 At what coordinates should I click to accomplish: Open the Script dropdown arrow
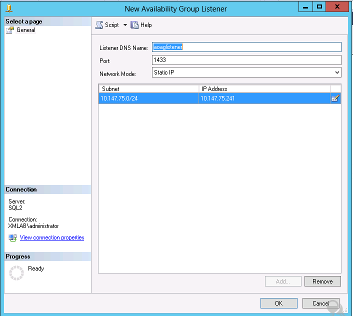click(x=125, y=25)
